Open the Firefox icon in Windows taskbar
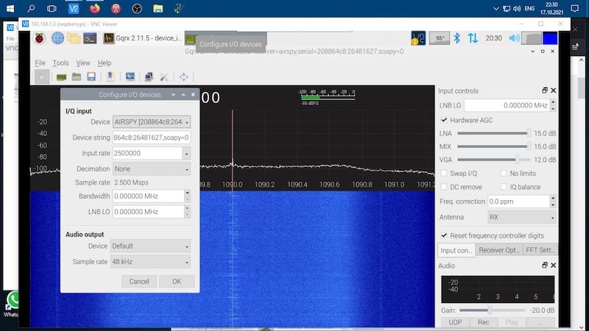The image size is (589, 331). [x=95, y=9]
